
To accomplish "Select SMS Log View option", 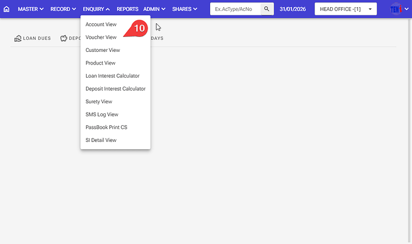I will click(102, 115).
